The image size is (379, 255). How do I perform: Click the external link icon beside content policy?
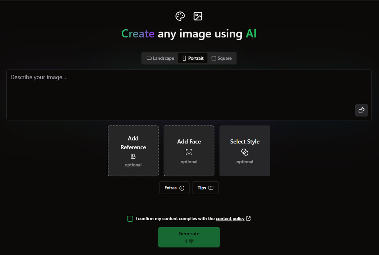[x=248, y=218]
